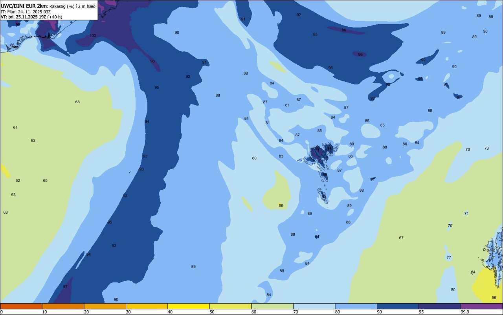Select the 'IT: Mán. 24. 11. 2025 03Z' line

point(26,12)
